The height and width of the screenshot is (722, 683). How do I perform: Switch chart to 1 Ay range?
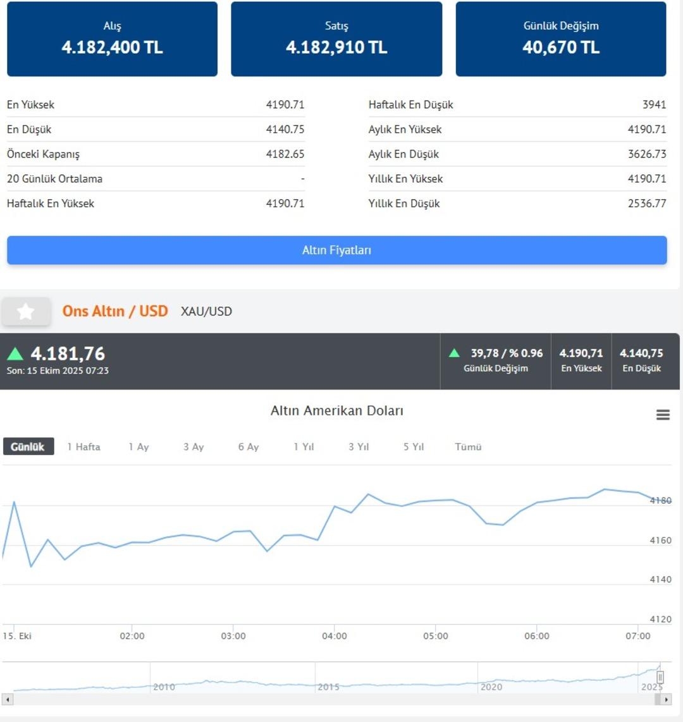pyautogui.click(x=138, y=446)
